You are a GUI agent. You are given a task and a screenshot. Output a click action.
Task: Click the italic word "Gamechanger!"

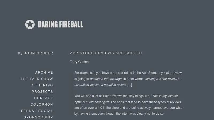98,102
